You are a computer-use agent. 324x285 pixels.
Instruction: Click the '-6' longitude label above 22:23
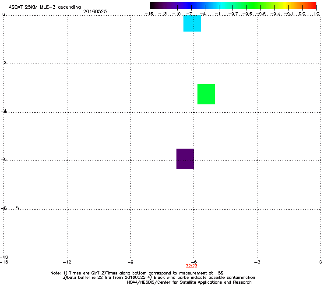(194, 262)
